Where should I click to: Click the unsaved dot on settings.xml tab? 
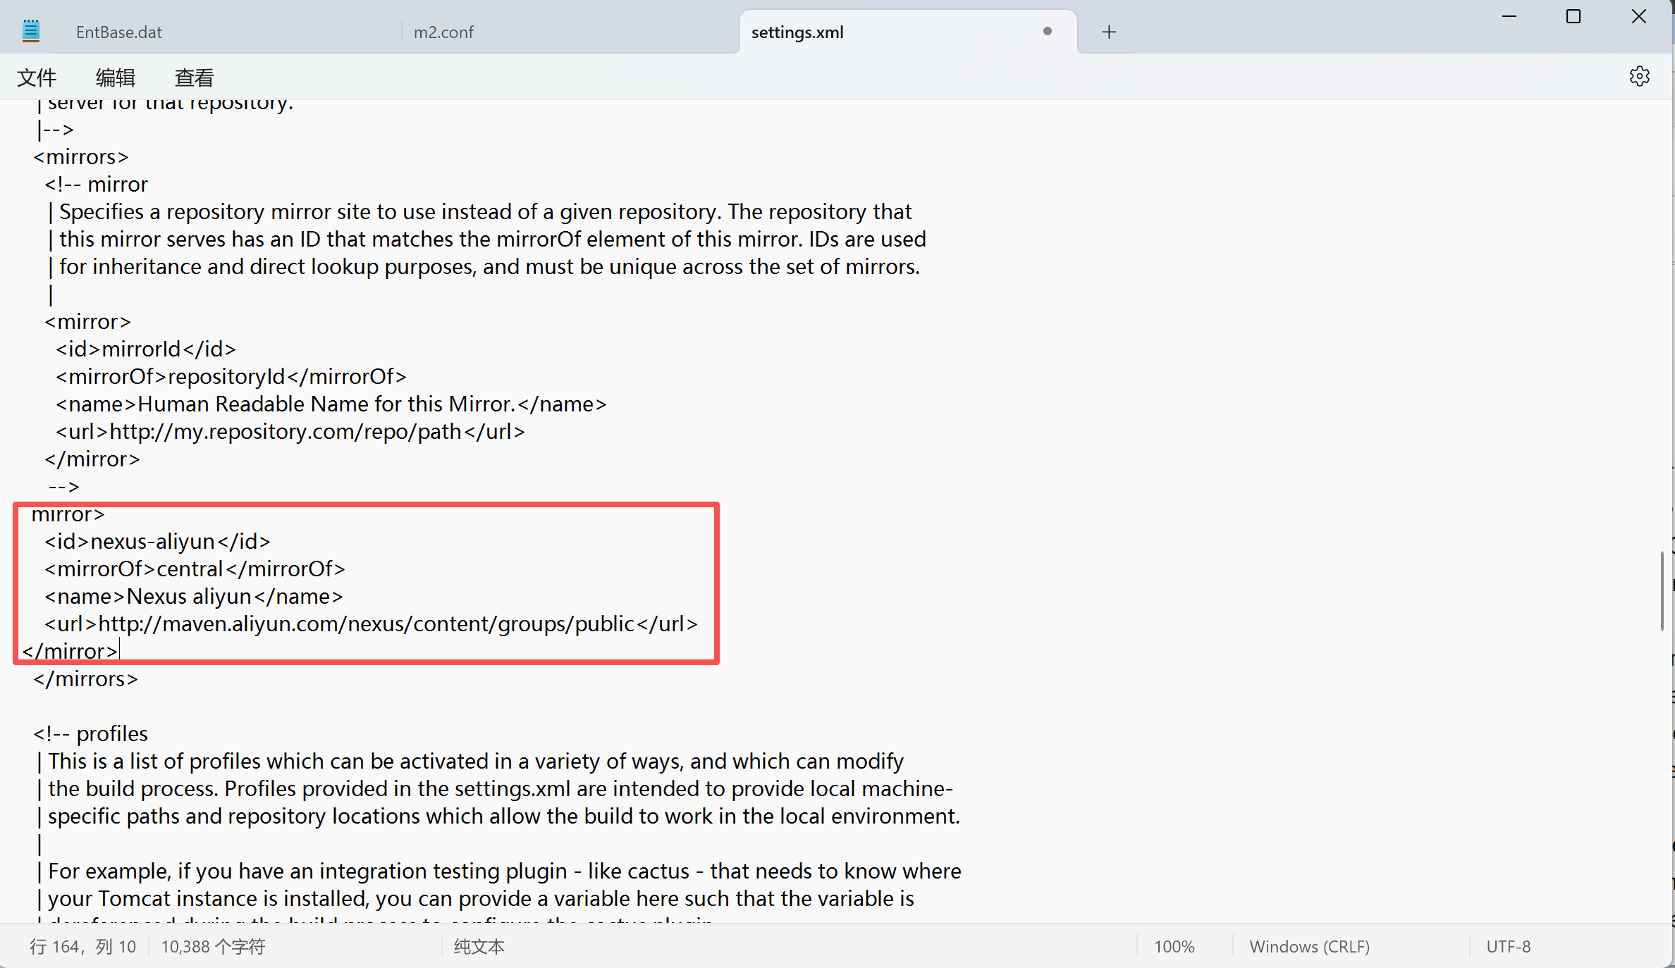[1048, 32]
